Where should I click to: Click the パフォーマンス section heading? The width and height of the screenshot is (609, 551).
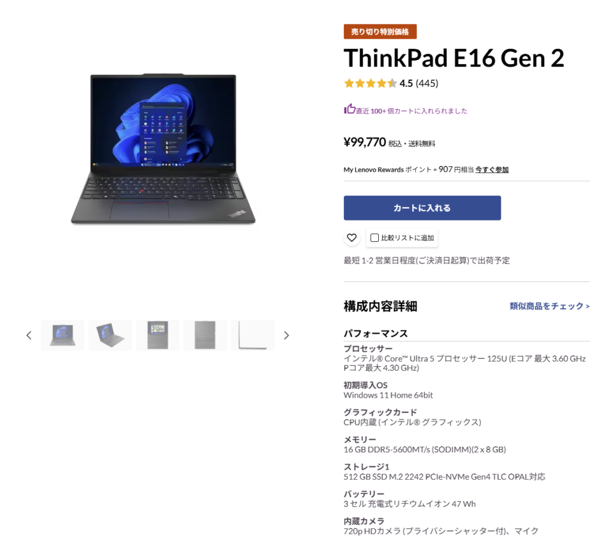point(376,333)
